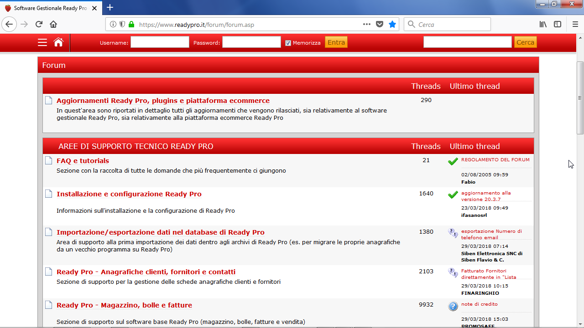
Task: Click the Entra login button
Action: pyautogui.click(x=336, y=42)
